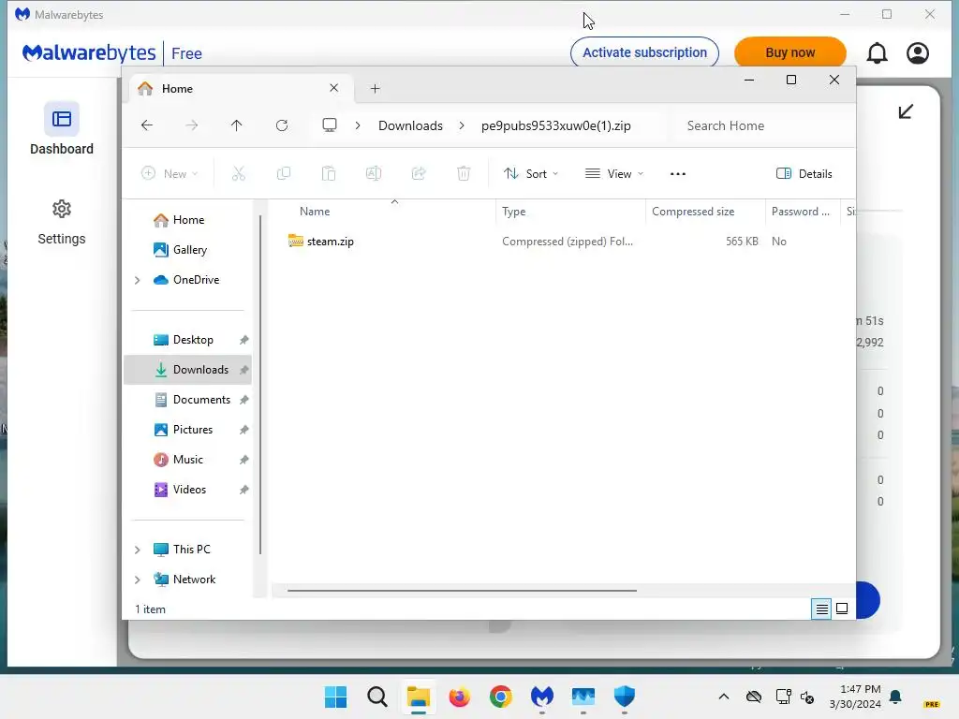Open the See more ellipsis menu
Image resolution: width=959 pixels, height=719 pixels.
coord(678,173)
